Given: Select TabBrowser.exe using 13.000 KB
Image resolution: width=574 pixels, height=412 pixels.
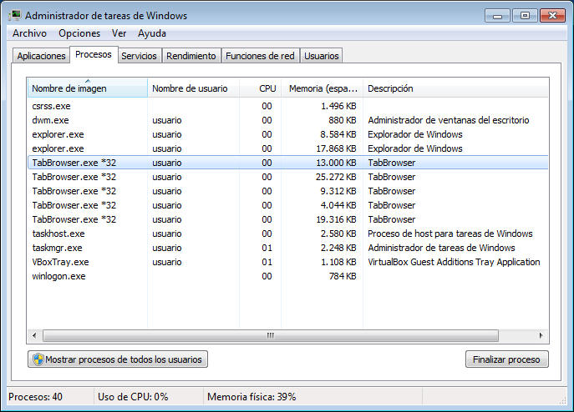Looking at the screenshot, I should tap(287, 163).
